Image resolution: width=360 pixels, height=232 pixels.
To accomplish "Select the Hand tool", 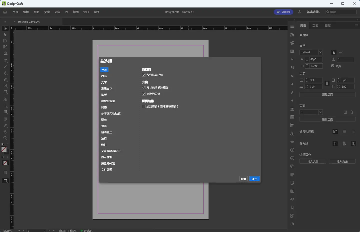I will (5, 132).
